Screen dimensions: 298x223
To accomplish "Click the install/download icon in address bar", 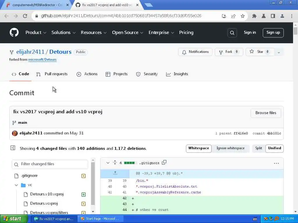I will 224,16.
